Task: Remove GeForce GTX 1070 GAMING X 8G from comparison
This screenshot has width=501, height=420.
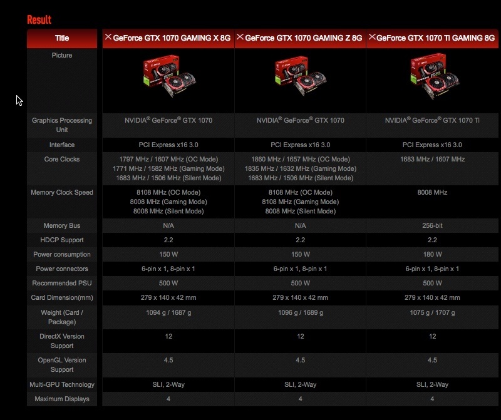Action: pos(108,37)
